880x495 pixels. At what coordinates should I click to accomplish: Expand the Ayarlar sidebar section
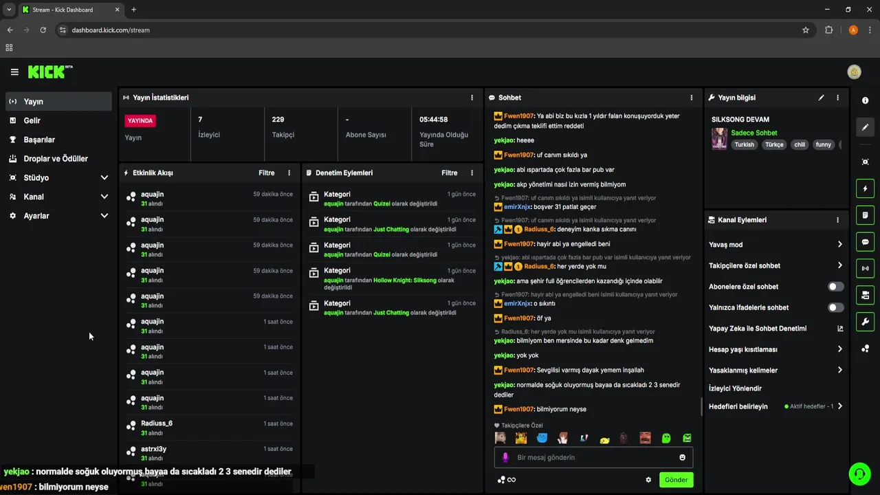pyautogui.click(x=104, y=216)
